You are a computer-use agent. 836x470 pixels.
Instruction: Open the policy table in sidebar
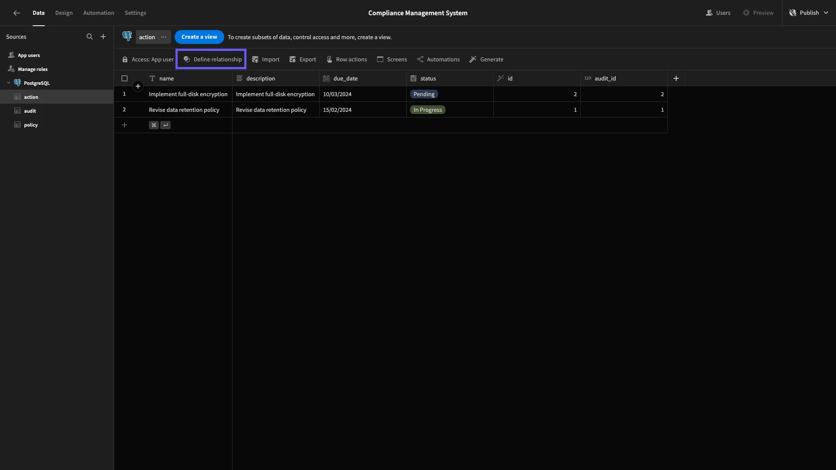pyautogui.click(x=57, y=125)
